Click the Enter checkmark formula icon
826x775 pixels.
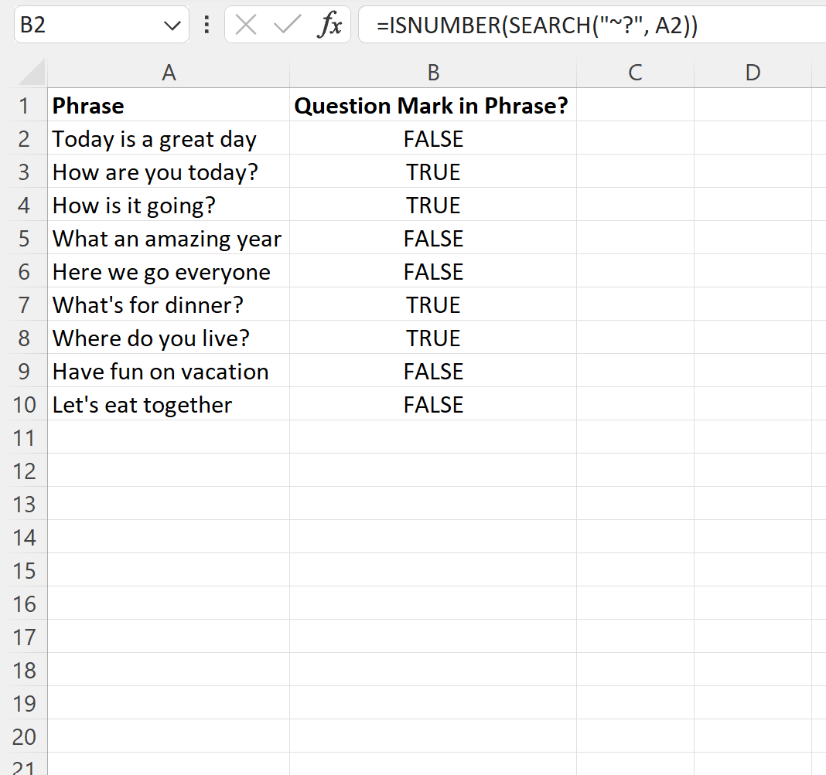(288, 25)
